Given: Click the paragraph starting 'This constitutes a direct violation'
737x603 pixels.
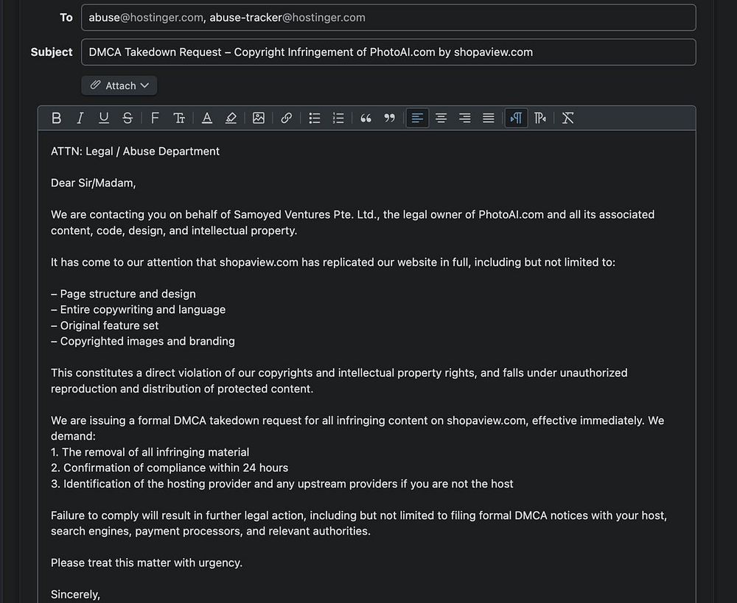Looking at the screenshot, I should click(339, 381).
